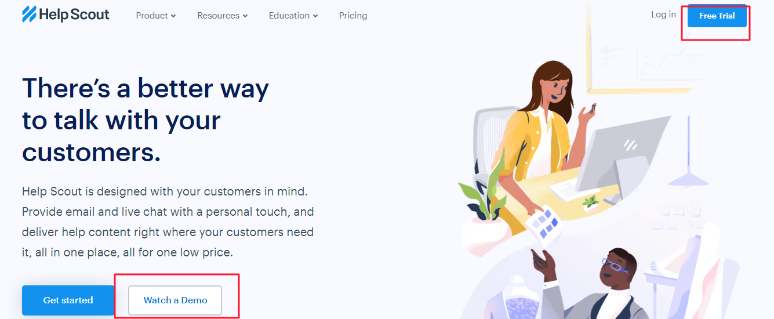Click the Help Scout wordmark text
This screenshot has width=774, height=319.
[74, 14]
